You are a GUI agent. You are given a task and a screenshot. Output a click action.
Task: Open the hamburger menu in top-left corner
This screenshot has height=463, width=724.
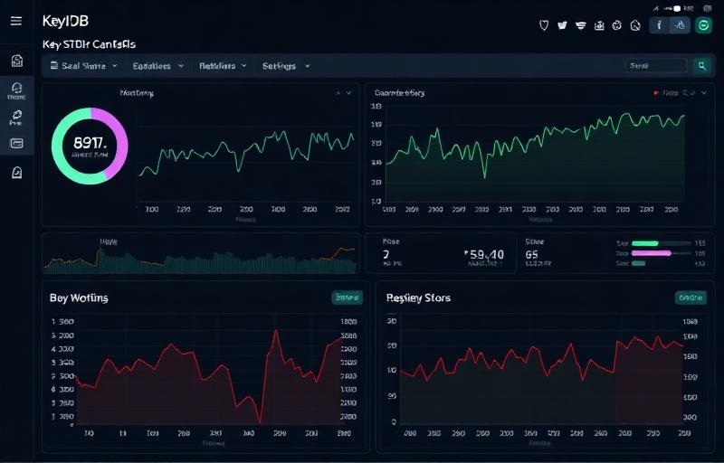[15, 21]
